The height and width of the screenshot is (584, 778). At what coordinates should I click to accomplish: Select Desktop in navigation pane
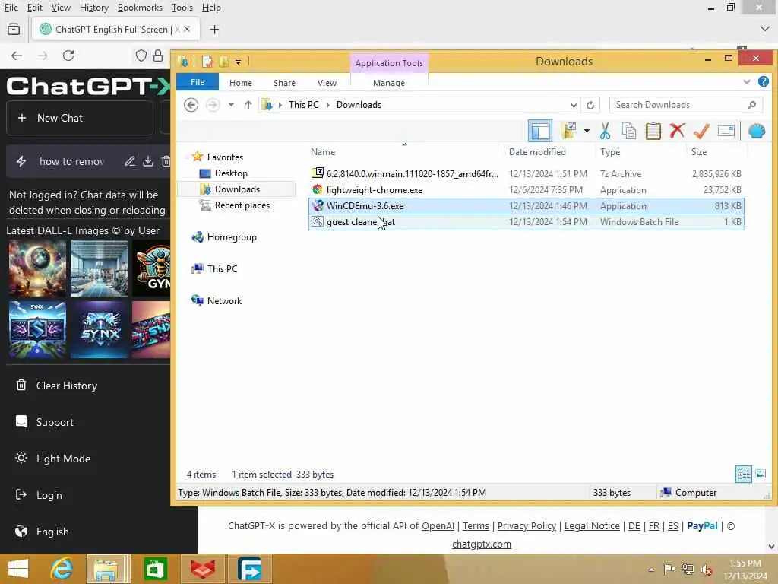pyautogui.click(x=231, y=173)
